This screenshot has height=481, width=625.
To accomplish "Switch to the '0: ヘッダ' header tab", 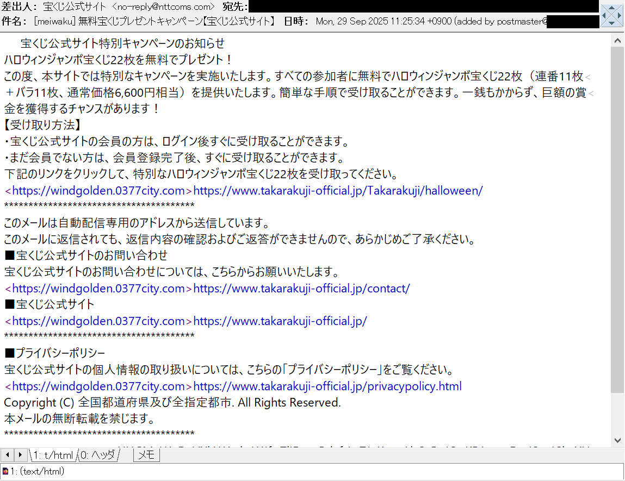I will (98, 455).
